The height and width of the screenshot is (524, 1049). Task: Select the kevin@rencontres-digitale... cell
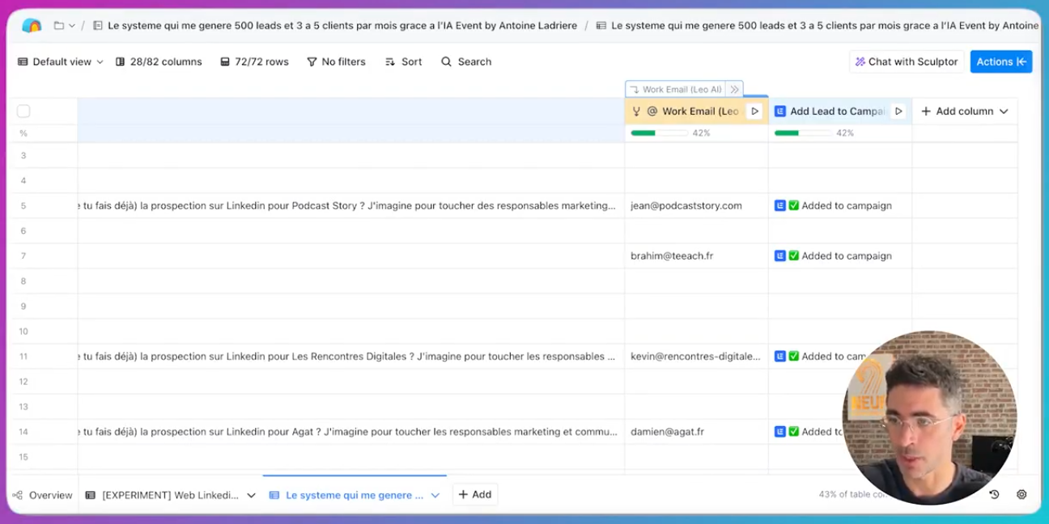696,356
